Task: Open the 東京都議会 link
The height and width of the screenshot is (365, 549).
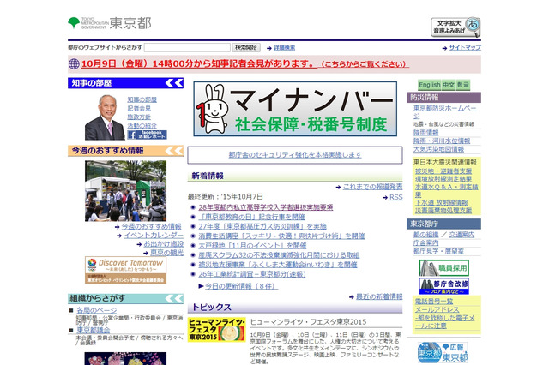Action: tap(94, 330)
